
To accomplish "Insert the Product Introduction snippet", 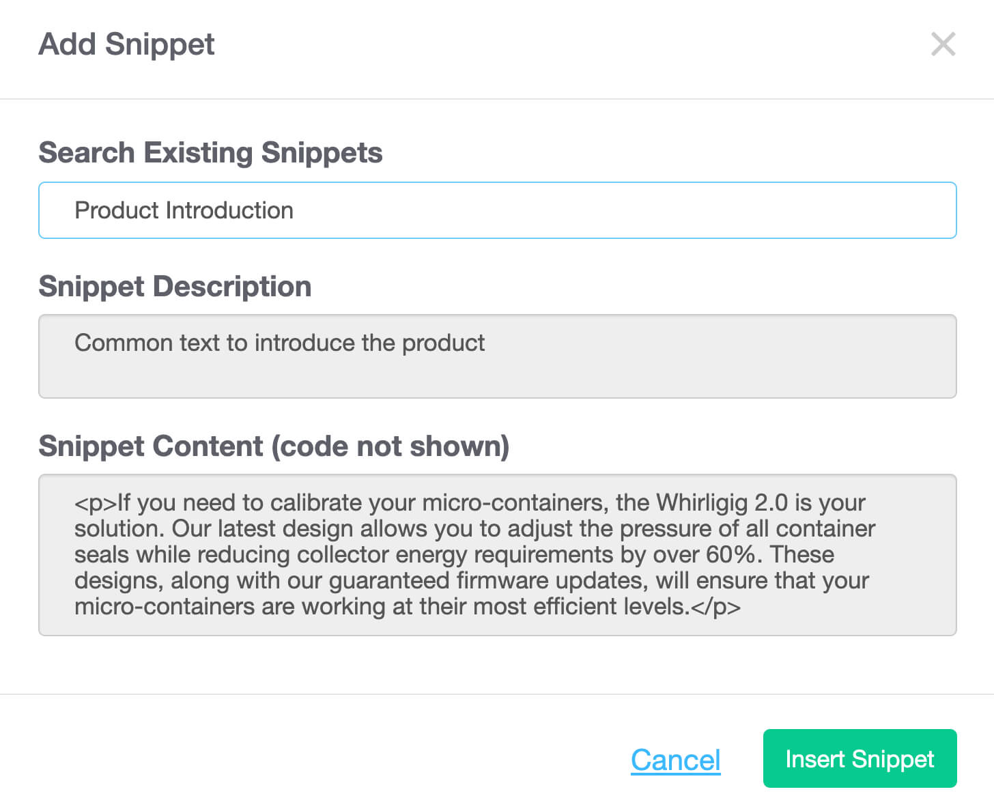I will (859, 758).
